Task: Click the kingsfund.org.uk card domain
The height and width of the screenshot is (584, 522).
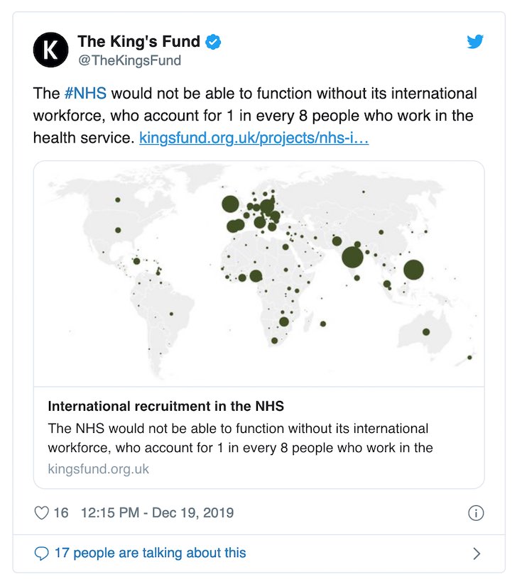Action: (99, 468)
